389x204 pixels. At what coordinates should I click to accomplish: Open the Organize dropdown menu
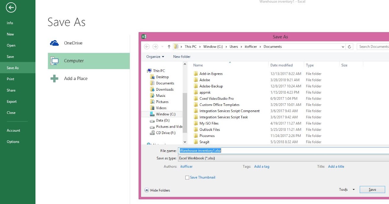[155, 57]
